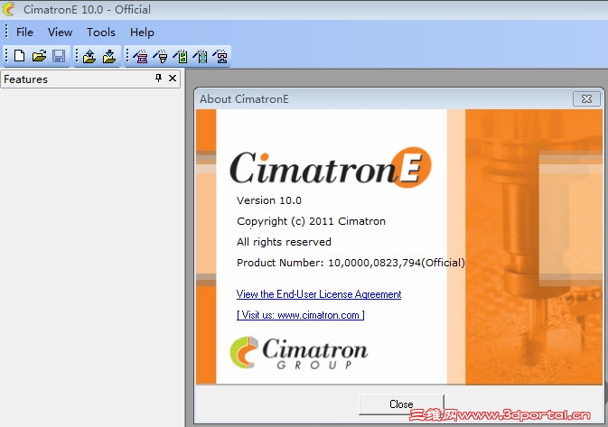The image size is (608, 427).
Task: Open the Help menu
Action: pos(142,32)
